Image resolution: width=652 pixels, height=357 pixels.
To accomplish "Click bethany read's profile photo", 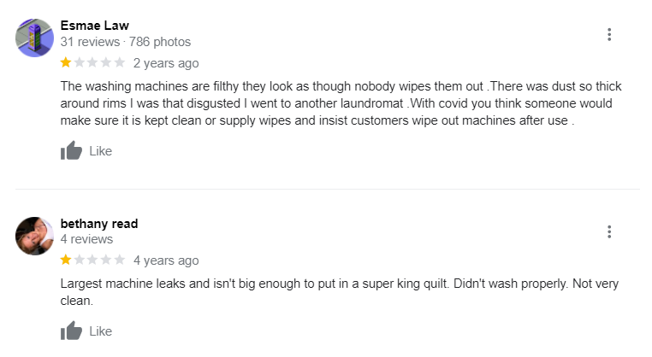I will (34, 236).
